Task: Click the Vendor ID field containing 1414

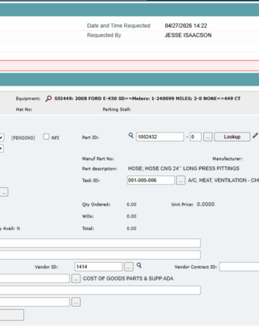Action: [98, 267]
